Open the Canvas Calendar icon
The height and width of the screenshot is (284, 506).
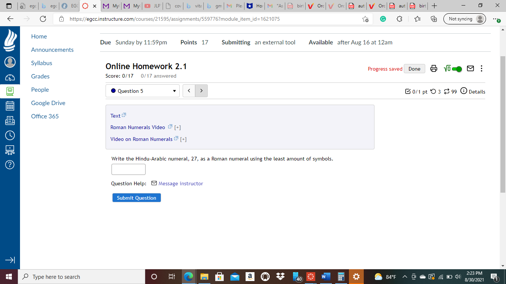pos(10,106)
